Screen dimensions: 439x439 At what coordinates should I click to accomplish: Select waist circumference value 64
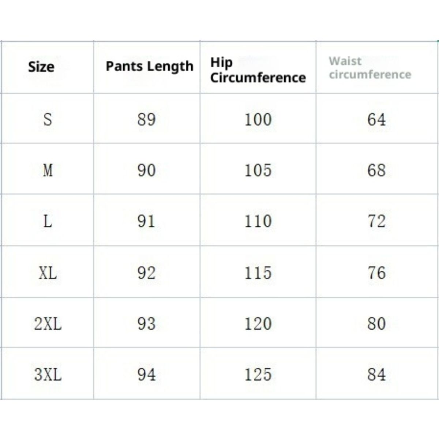pyautogui.click(x=376, y=119)
